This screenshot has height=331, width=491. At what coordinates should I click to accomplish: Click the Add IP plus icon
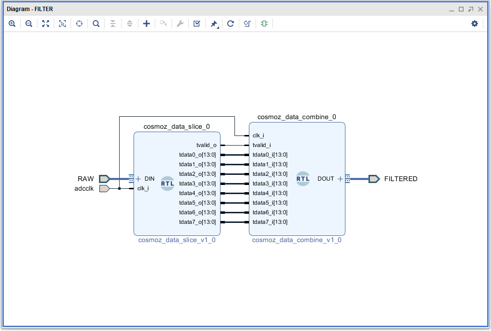pyautogui.click(x=146, y=24)
